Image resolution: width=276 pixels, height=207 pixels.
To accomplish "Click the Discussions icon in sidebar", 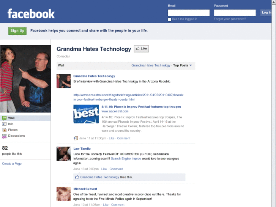I will [x=4, y=136].
